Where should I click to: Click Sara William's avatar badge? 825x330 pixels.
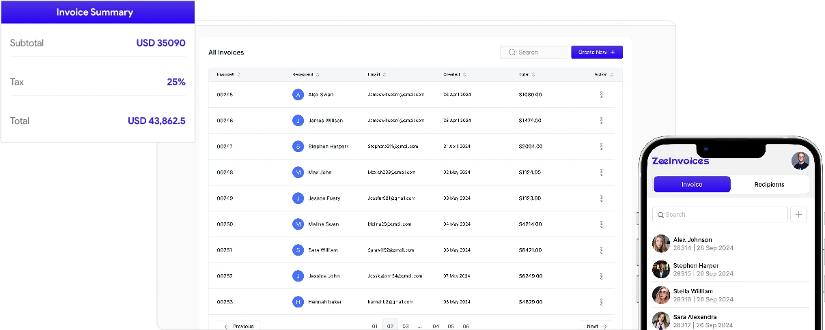pos(298,250)
